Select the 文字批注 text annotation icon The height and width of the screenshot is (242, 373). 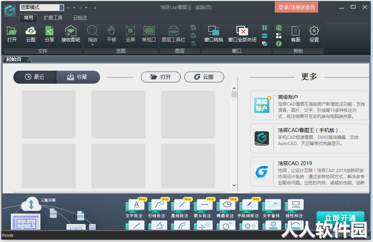coord(135,205)
